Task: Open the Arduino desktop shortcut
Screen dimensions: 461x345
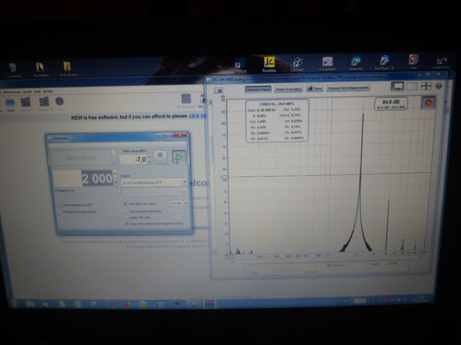Action: point(356,62)
